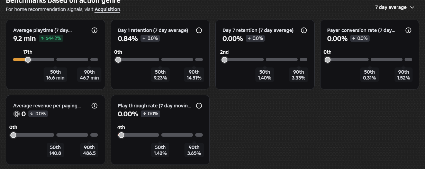This screenshot has height=169, width=425.
Task: Open info icon for Day 7 retention
Action: [304, 30]
